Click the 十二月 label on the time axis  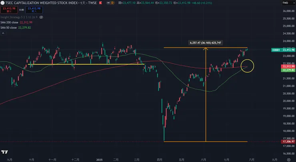tap(75, 160)
